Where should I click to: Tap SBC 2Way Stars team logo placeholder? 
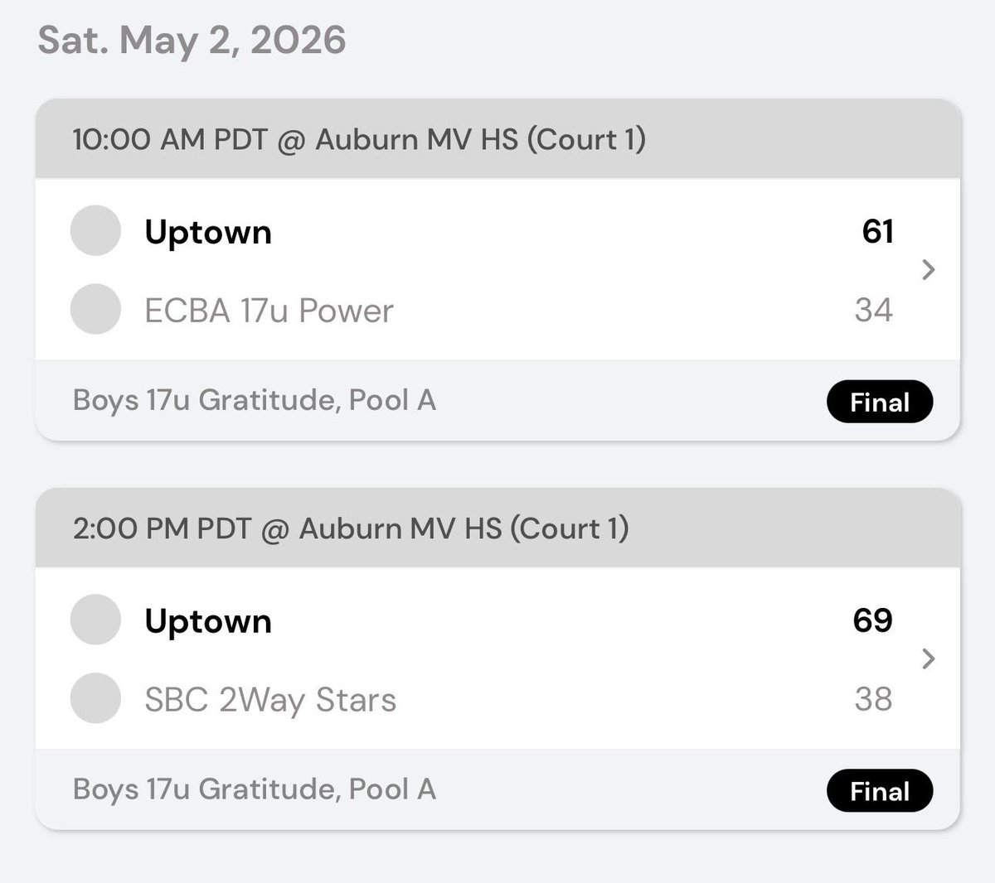(96, 698)
